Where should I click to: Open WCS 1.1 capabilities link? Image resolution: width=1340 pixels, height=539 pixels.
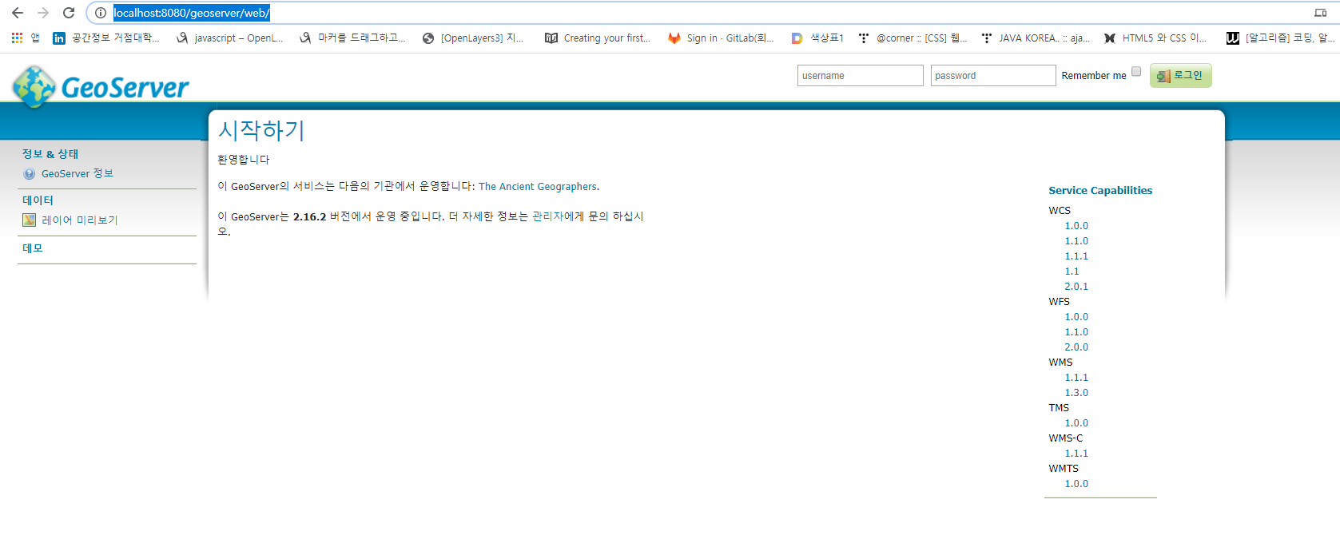[x=1072, y=271]
